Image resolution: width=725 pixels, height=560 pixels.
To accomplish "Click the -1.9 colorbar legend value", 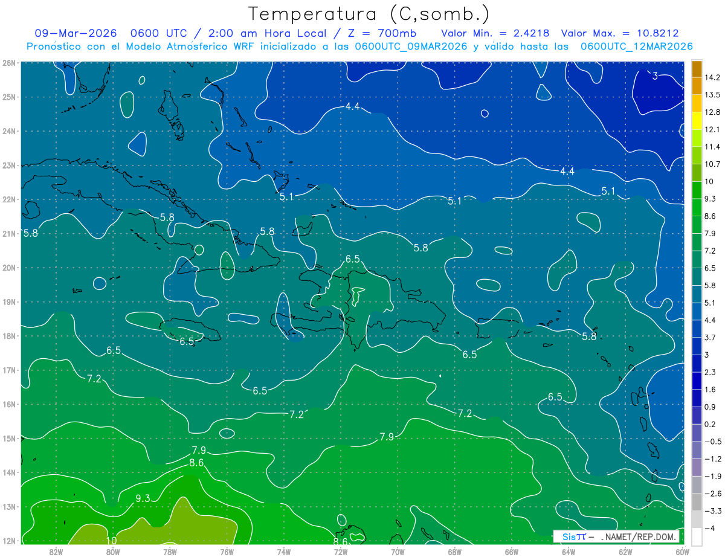I will coord(713,476).
